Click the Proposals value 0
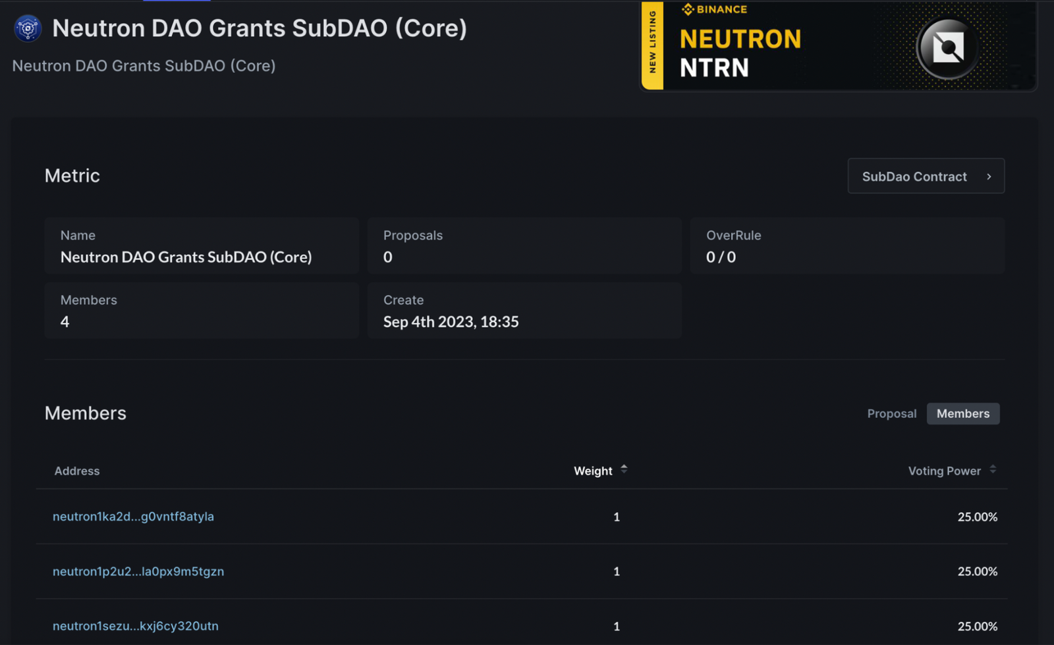This screenshot has width=1054, height=645. pyautogui.click(x=388, y=257)
